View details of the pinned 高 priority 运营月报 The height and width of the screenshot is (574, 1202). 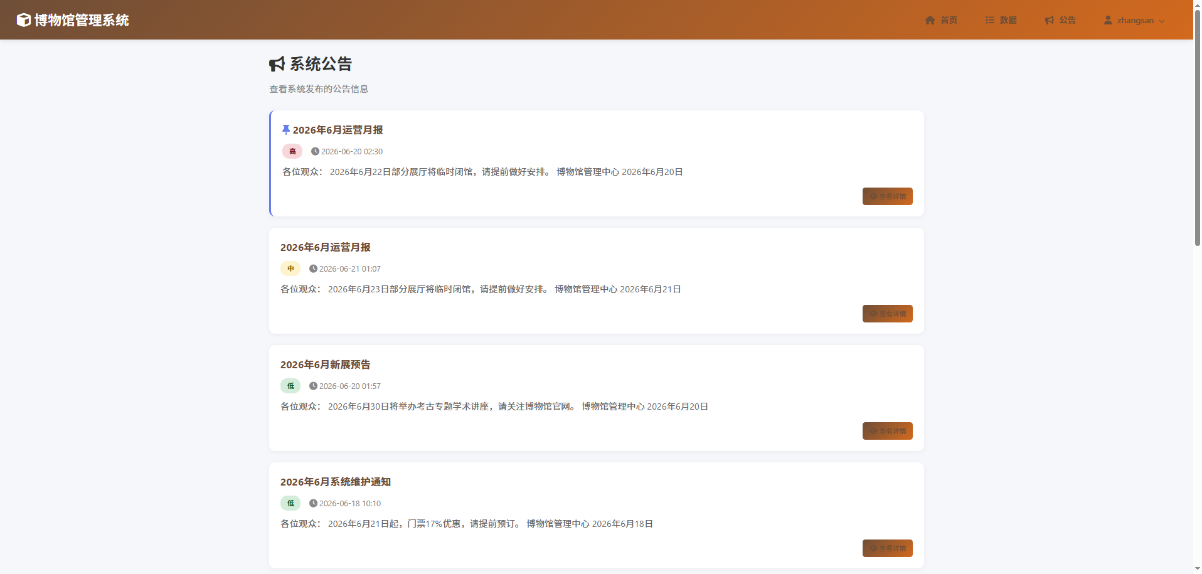[x=887, y=196]
